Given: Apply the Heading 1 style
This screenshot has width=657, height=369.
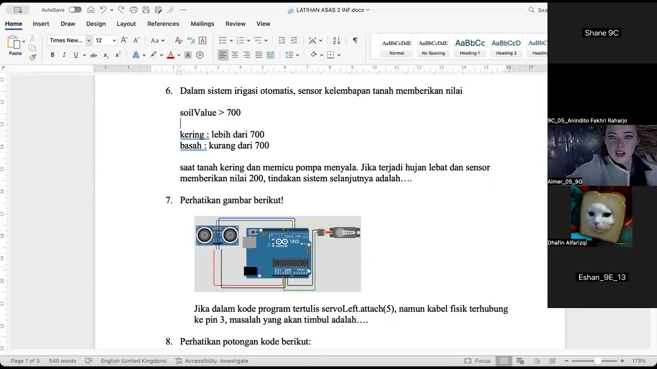Looking at the screenshot, I should (x=470, y=47).
